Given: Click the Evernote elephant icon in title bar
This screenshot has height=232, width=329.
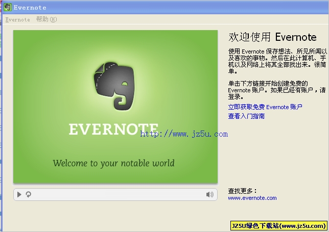Looking at the screenshot, I should tap(8, 7).
